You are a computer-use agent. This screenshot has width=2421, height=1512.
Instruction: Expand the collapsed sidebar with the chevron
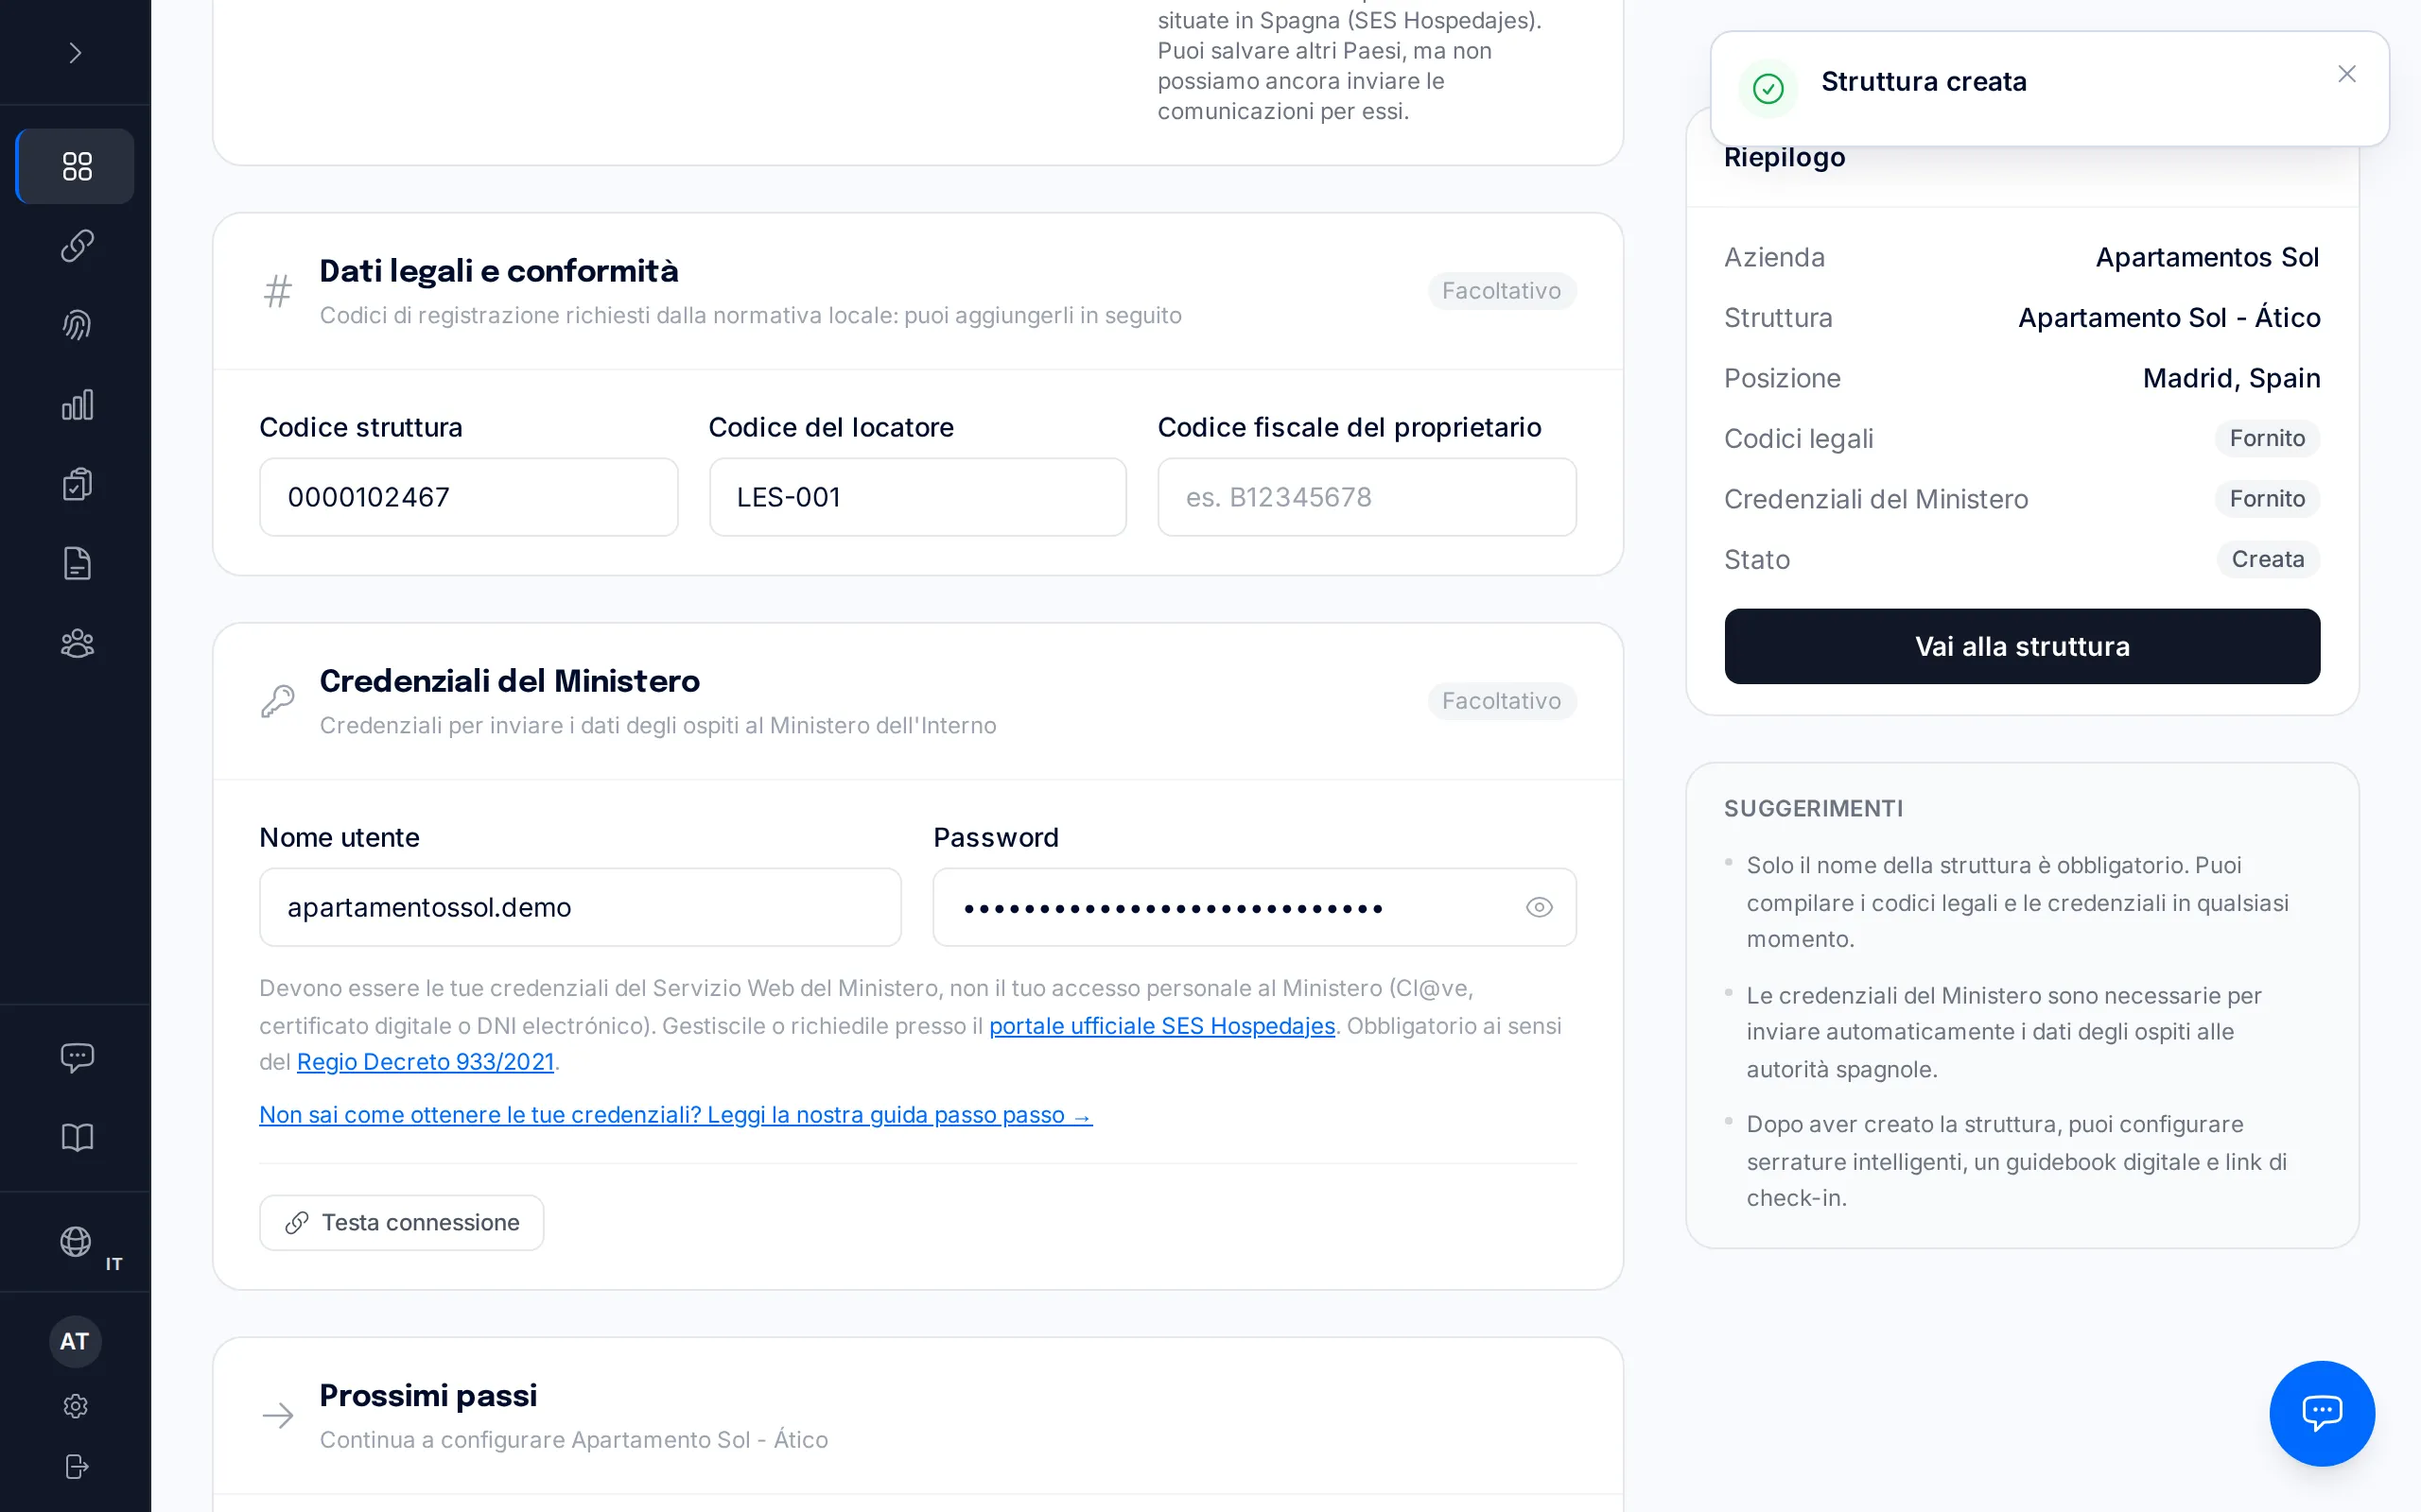[x=75, y=53]
